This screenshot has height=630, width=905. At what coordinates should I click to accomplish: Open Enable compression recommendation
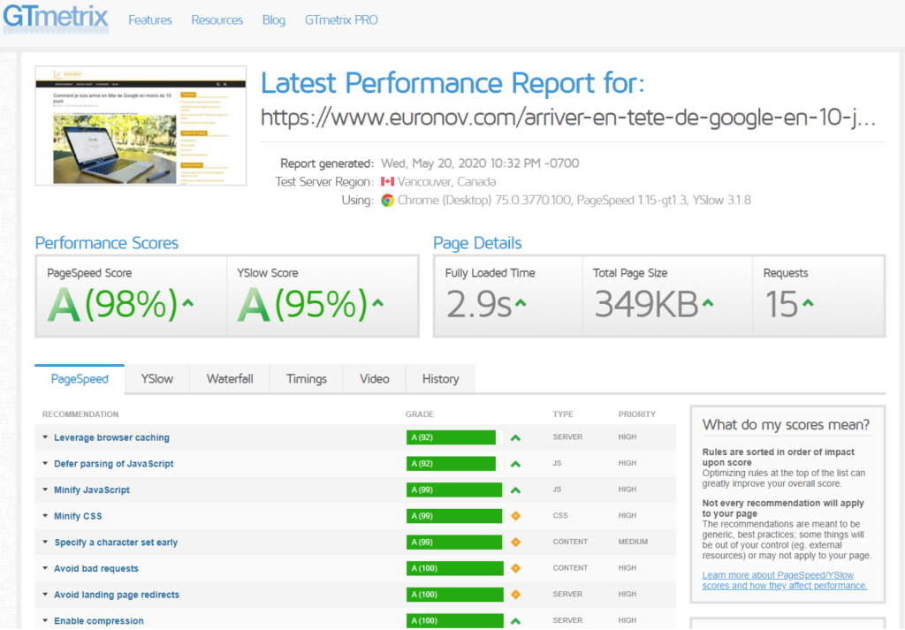click(99, 621)
